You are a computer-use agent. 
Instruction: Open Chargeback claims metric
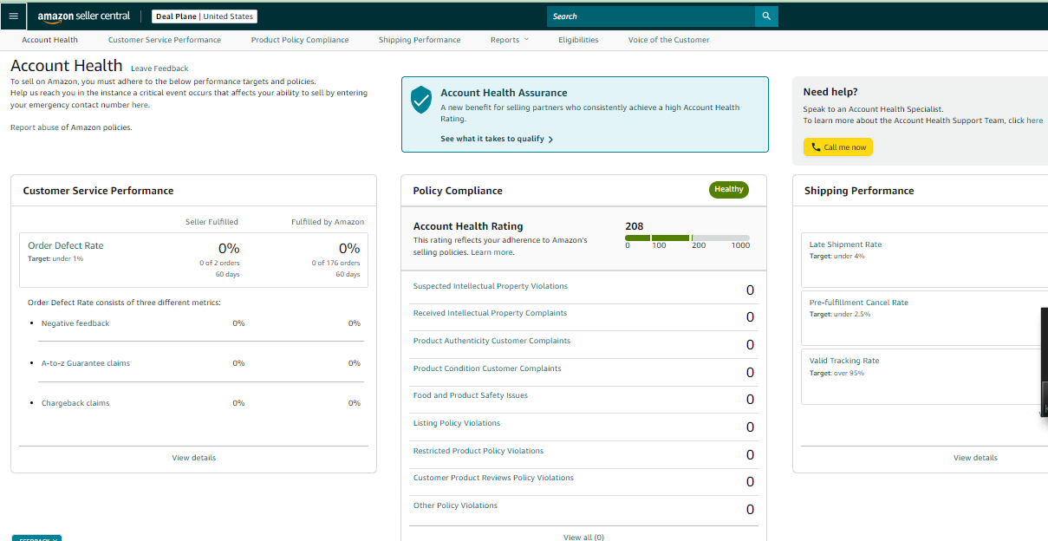[x=75, y=403]
